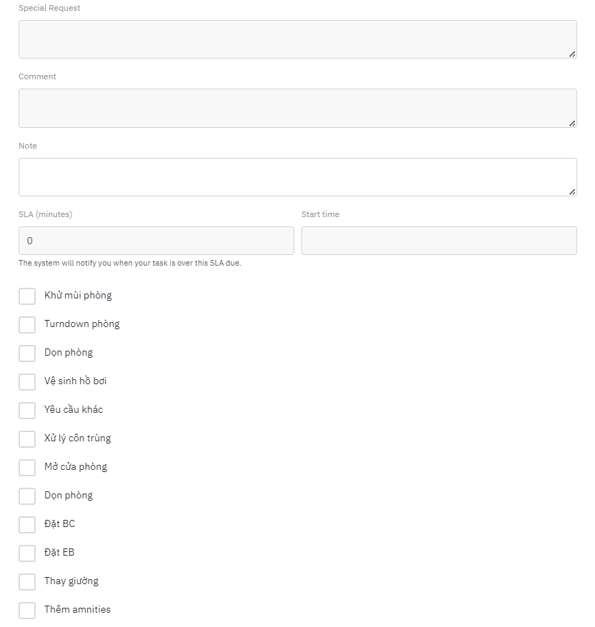This screenshot has width=595, height=627.
Task: Select the Thêm amnities checkbox
Action: (27, 611)
